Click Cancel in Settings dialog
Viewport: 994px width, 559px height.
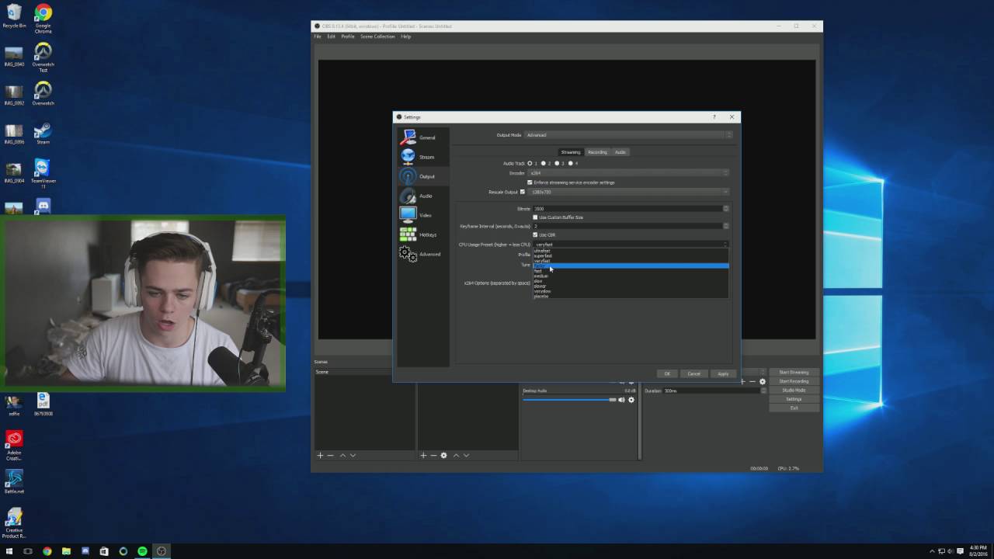click(x=694, y=373)
